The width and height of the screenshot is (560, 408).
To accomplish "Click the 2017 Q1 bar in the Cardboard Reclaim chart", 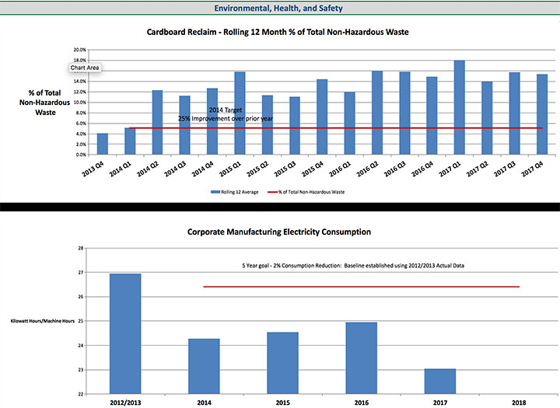I will 460,107.
